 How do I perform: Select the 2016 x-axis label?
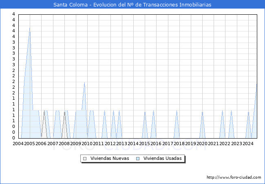[156, 144]
